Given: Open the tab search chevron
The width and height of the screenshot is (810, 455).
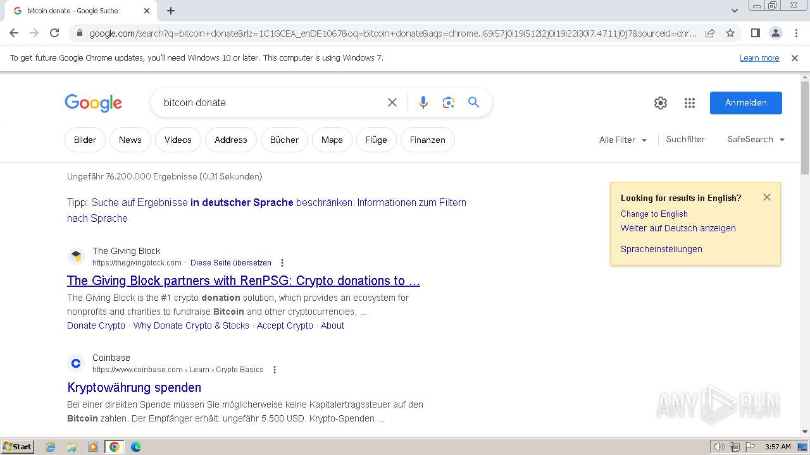Looking at the screenshot, I should click(734, 11).
